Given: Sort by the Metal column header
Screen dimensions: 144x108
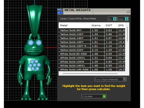Looking at the screenshot, I should (74, 25).
